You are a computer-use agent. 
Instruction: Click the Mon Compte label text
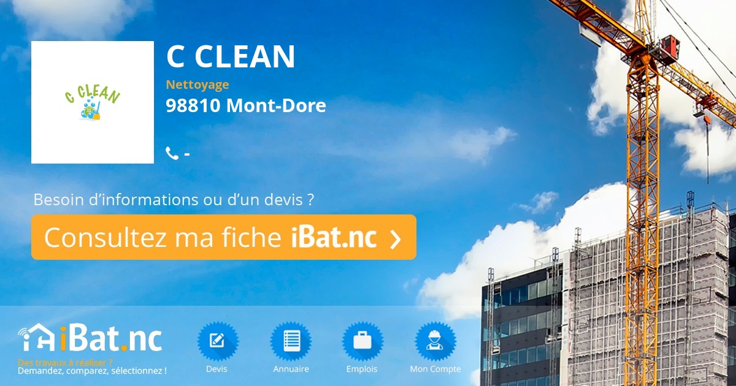coord(435,369)
